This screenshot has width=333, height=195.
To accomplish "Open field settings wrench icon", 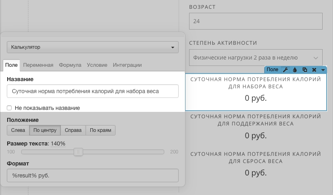I will pos(285,70).
